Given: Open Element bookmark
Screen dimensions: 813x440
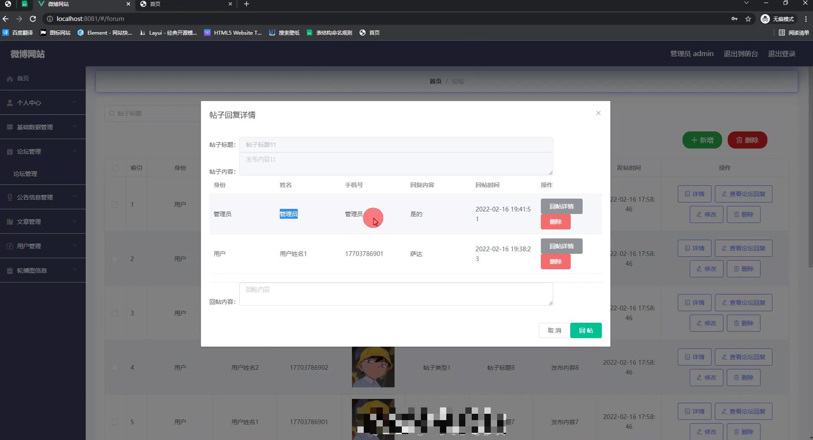Looking at the screenshot, I should [x=105, y=33].
